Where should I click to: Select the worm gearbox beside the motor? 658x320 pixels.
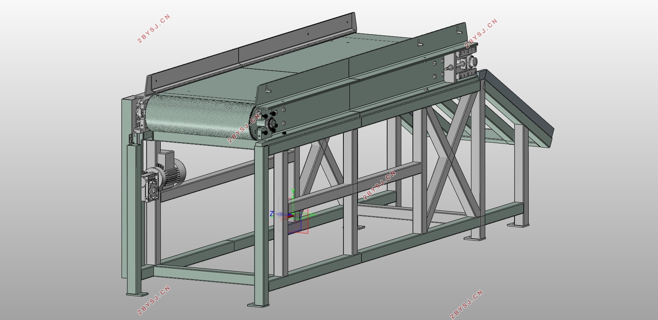pyautogui.click(x=150, y=187)
